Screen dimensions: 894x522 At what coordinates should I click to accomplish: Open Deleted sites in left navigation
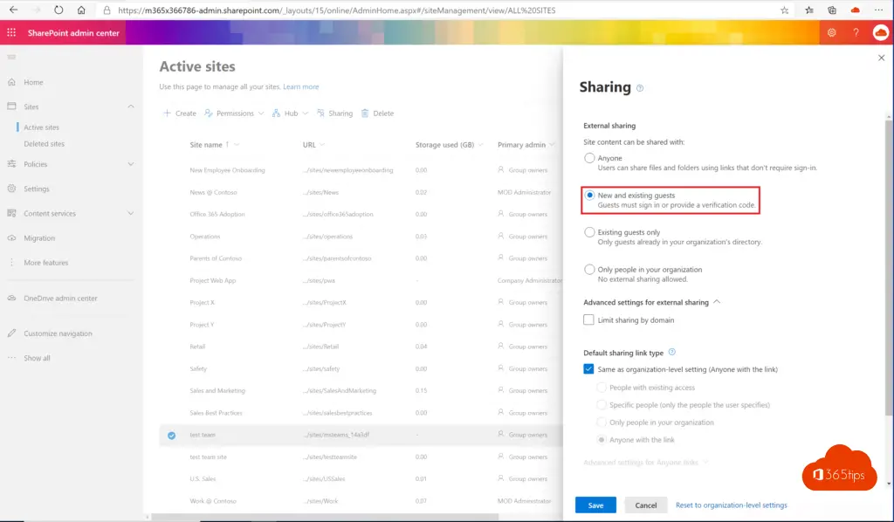[44, 144]
